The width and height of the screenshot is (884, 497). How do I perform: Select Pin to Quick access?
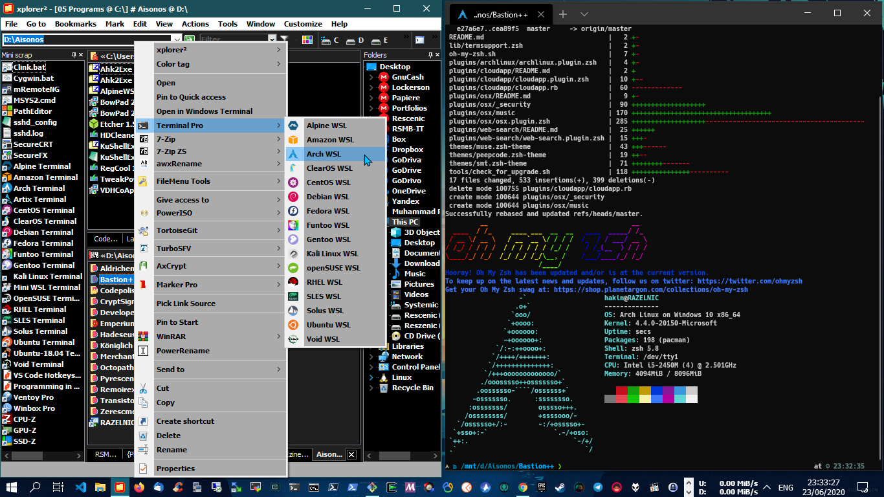pos(210,97)
